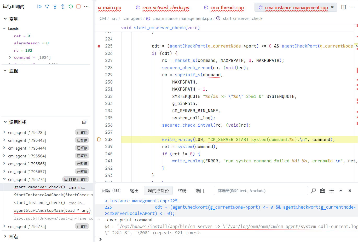Select the agentStartAndStopMain stack frame
The width and height of the screenshot is (358, 242).
[x=52, y=210]
